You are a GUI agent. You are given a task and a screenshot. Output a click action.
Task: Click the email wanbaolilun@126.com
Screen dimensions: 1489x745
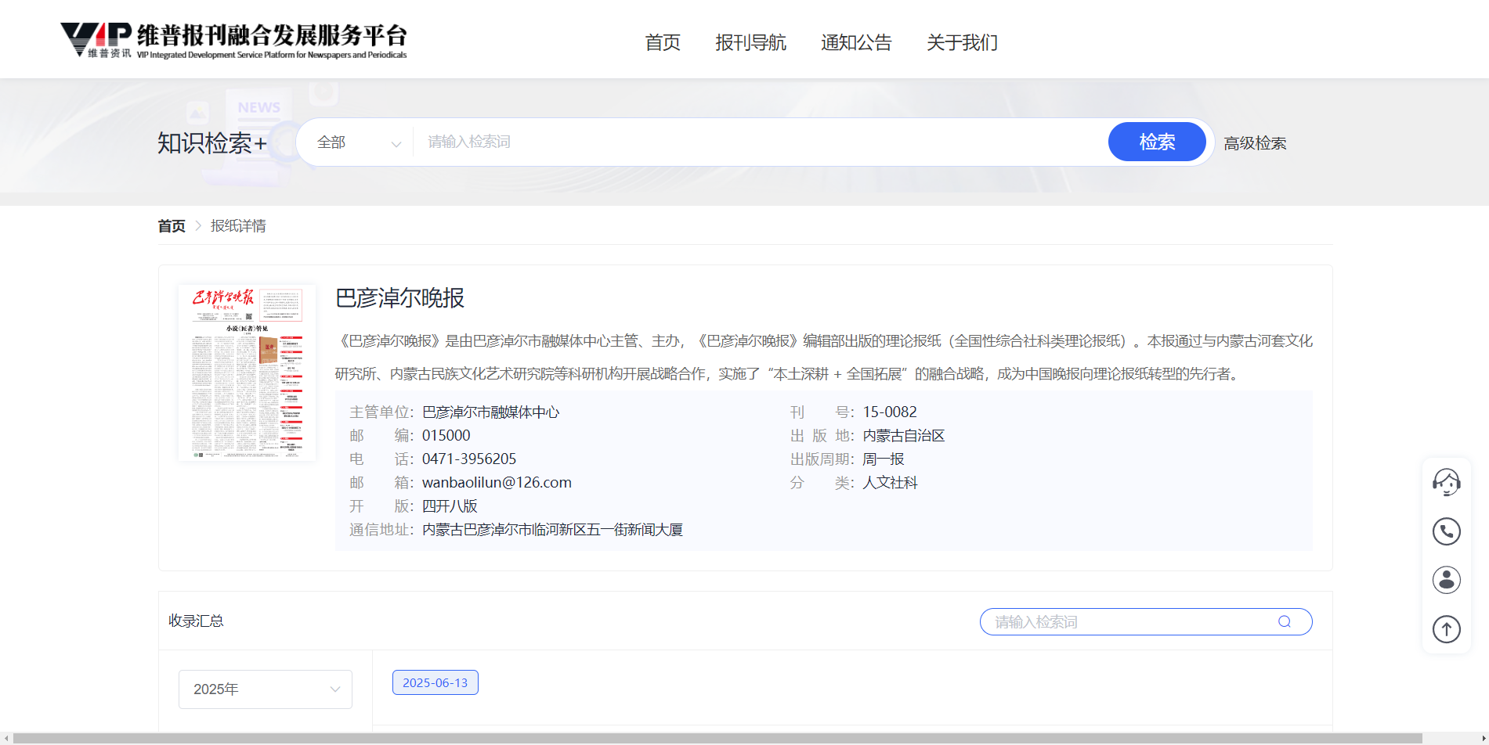click(497, 483)
